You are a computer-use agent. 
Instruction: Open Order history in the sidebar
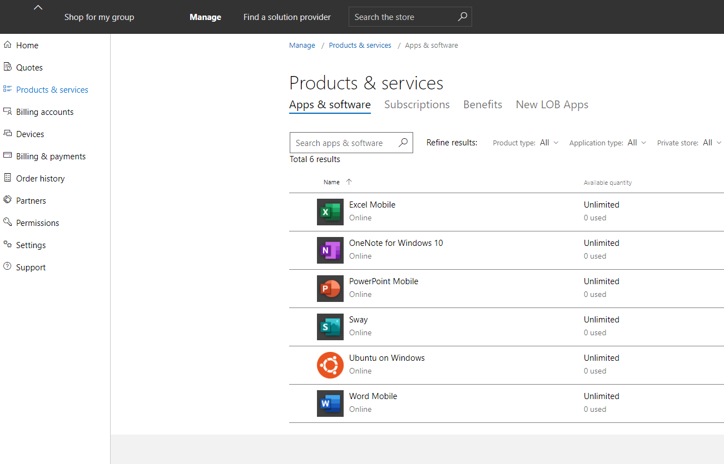pyautogui.click(x=40, y=179)
